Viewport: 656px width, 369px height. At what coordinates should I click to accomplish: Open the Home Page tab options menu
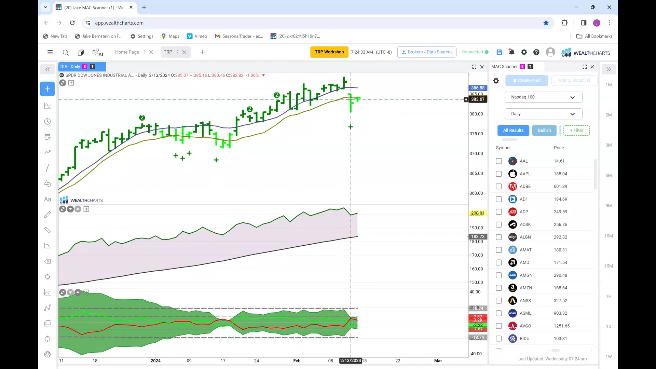(144, 52)
